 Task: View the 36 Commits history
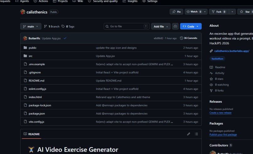coord(188,38)
